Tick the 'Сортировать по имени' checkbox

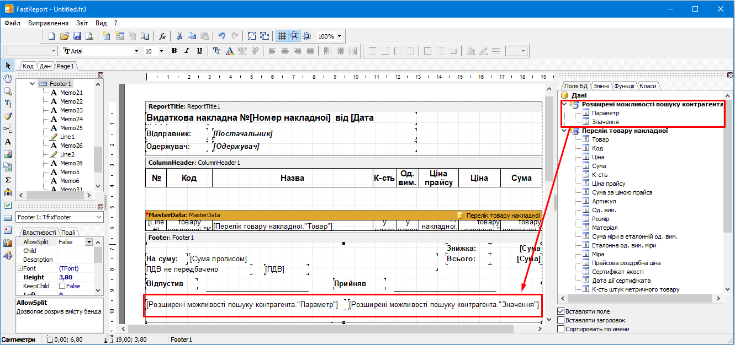[561, 329]
